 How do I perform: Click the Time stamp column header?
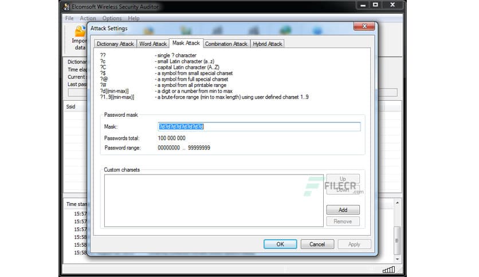pyautogui.click(x=76, y=204)
